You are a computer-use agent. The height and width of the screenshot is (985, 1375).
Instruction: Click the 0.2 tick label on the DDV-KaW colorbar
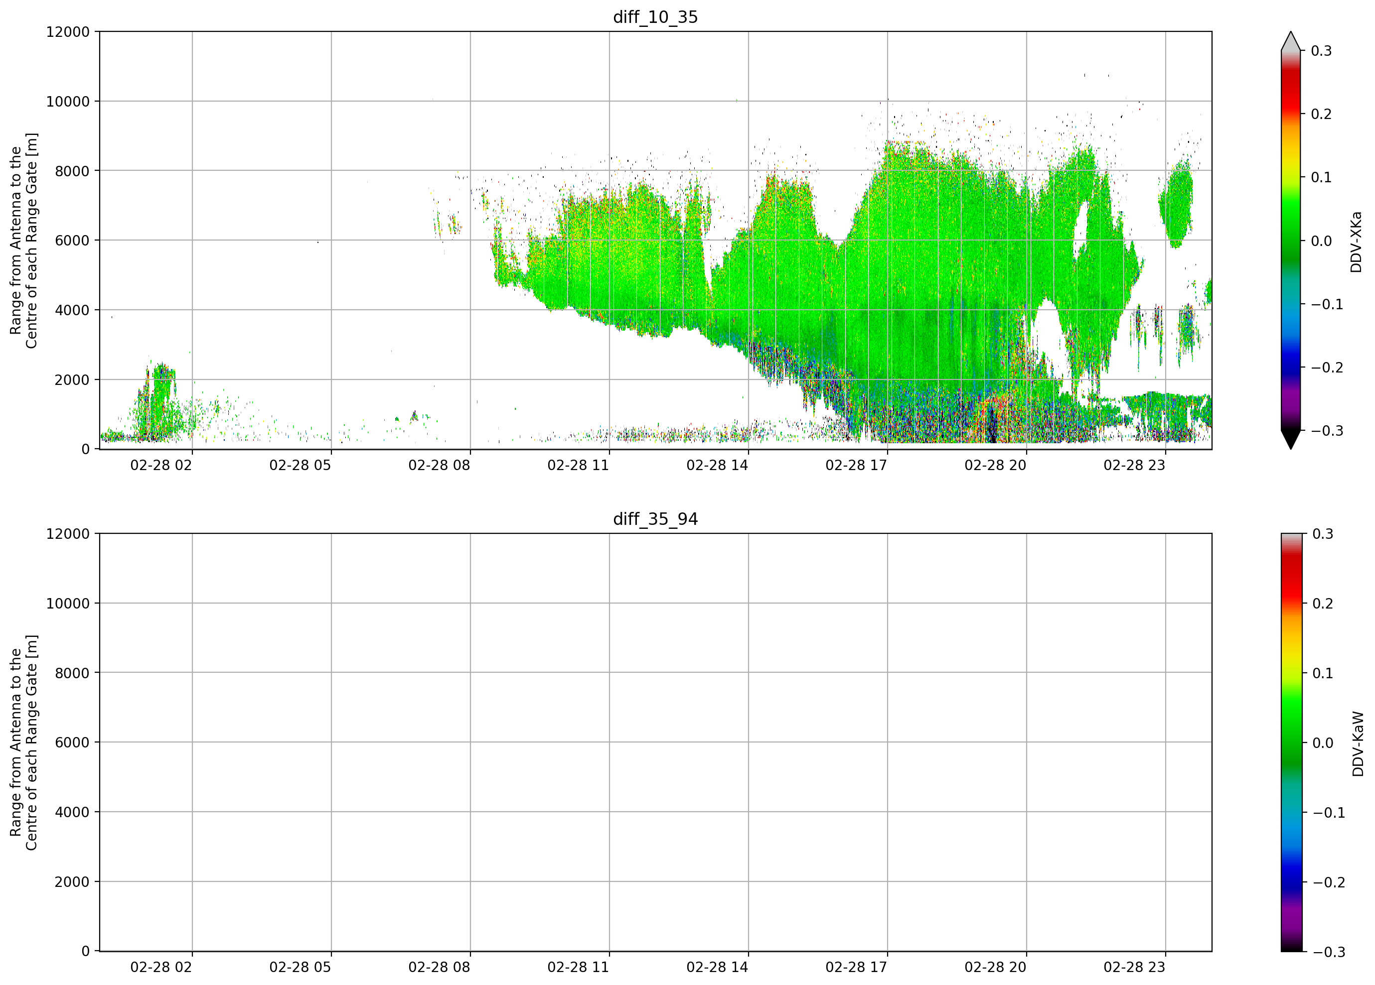pyautogui.click(x=1323, y=604)
